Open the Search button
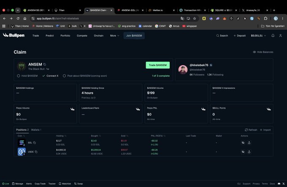Image resolution: width=287 pixels, height=187 pixels. (222, 36)
